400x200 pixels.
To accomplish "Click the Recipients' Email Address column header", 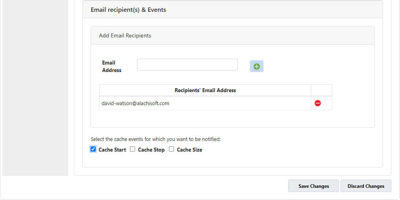I will (205, 90).
